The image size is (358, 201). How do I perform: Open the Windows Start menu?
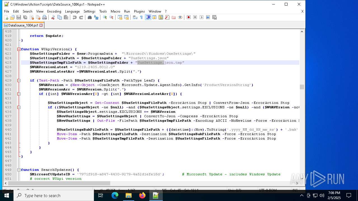(6, 195)
